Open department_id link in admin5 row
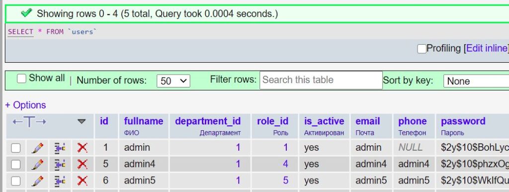Image resolution: width=509 pixels, height=192 pixels. [x=238, y=180]
